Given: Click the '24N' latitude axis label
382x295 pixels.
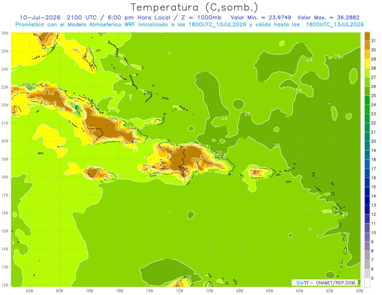Looking at the screenshot, I should 5,69.
